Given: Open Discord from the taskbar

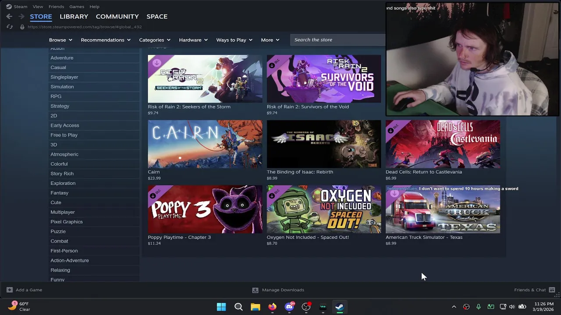Looking at the screenshot, I should point(289,307).
